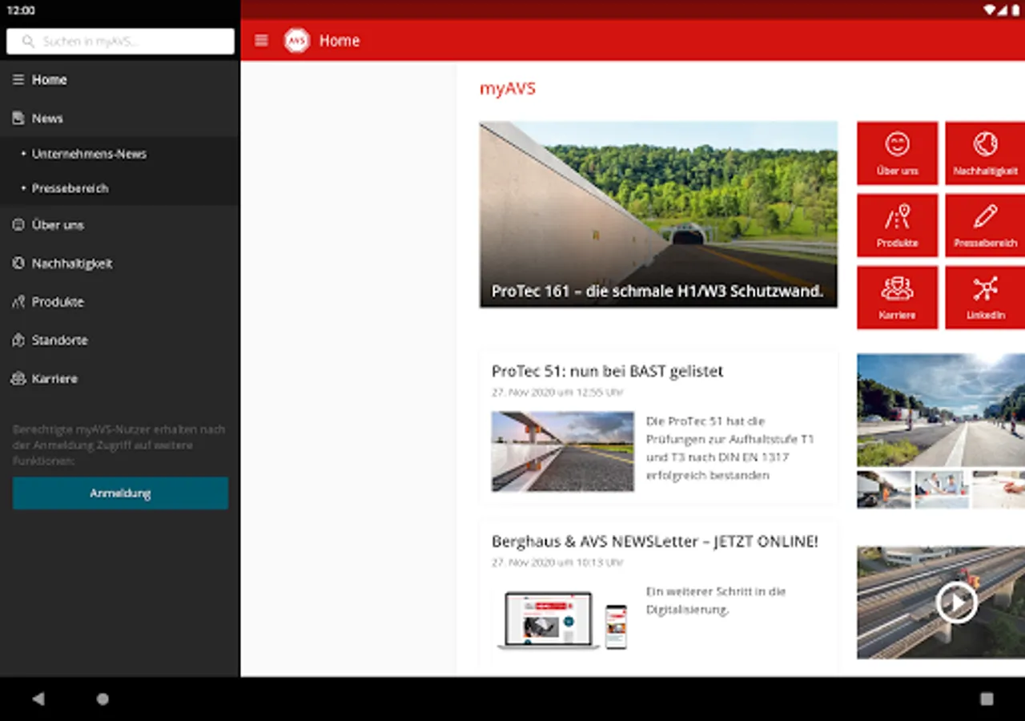This screenshot has width=1025, height=721.
Task: Click the Standorte sidebar icon
Action: coord(18,340)
